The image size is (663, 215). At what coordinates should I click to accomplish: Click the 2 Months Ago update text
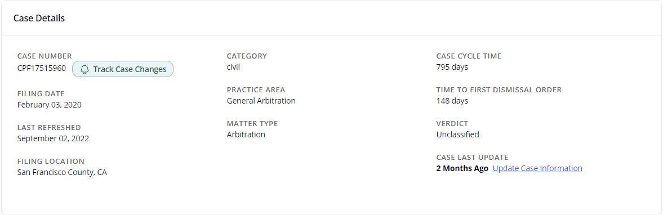(x=462, y=168)
